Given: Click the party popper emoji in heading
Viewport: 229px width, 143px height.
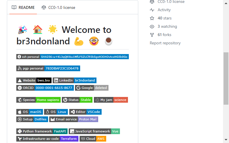Looking at the screenshot, I should point(23,30).
